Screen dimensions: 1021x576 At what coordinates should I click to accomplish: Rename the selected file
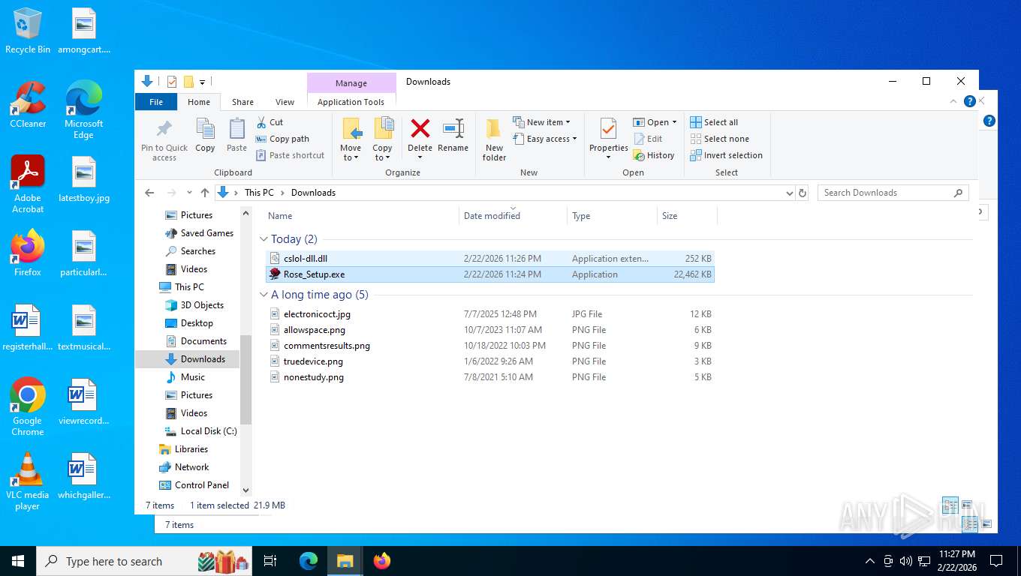click(453, 135)
